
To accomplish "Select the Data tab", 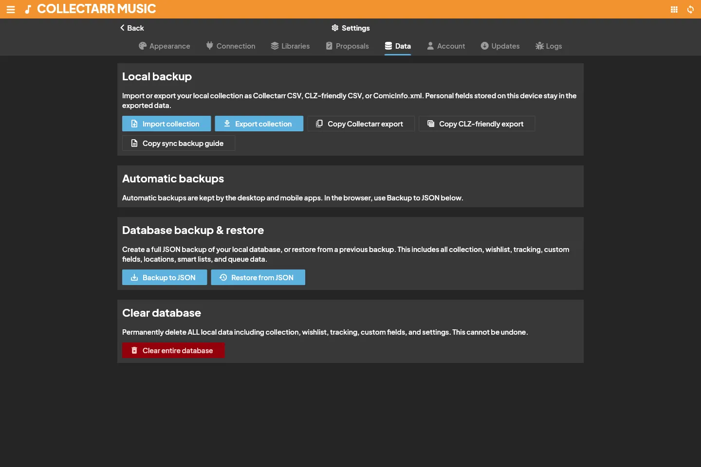I will 398,46.
